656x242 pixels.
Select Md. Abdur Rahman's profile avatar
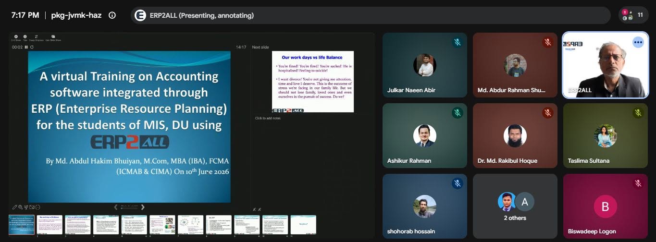pos(515,65)
